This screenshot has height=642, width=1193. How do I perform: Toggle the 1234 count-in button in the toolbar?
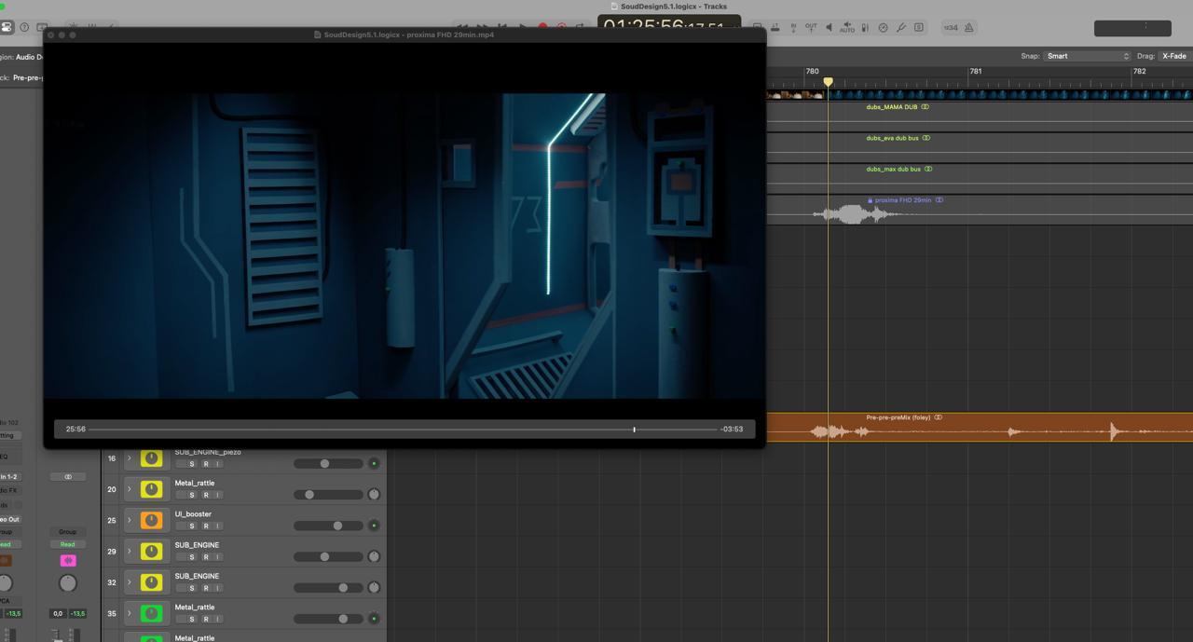pos(950,28)
